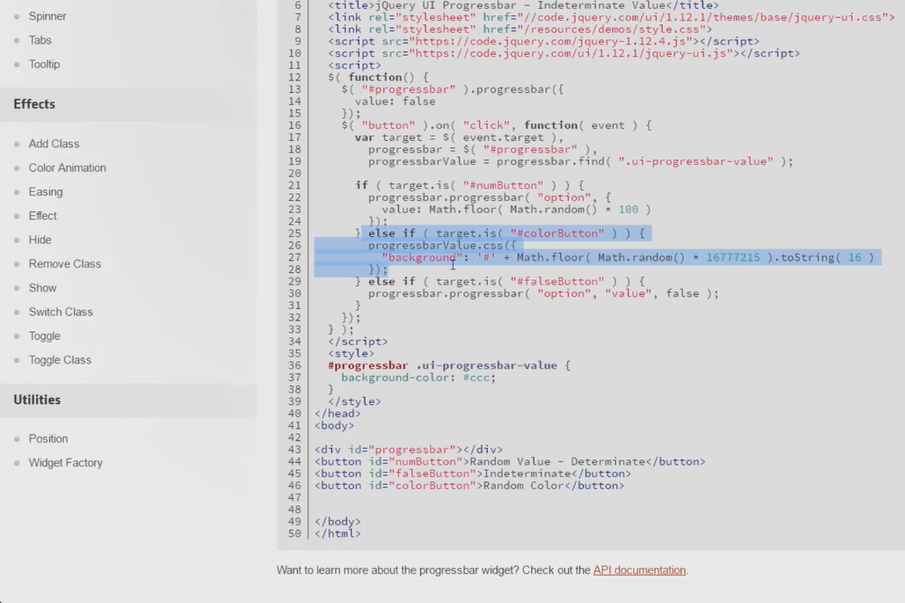905x603 pixels.
Task: Click line number 25 in the gutter
Action: pos(294,234)
